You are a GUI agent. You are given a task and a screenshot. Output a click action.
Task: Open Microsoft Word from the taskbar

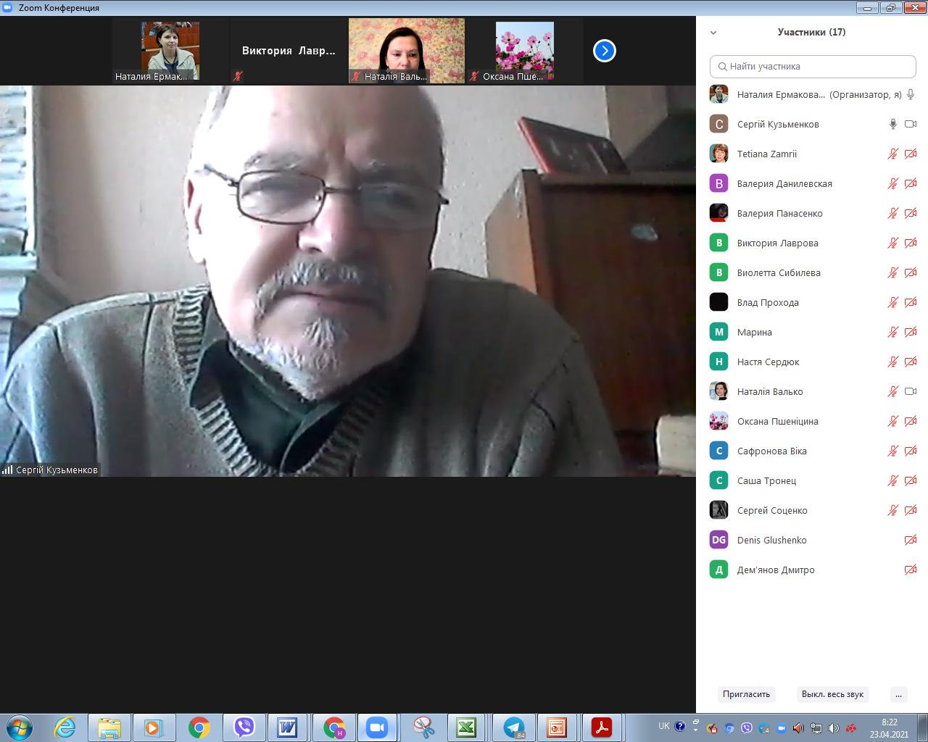[x=288, y=727]
